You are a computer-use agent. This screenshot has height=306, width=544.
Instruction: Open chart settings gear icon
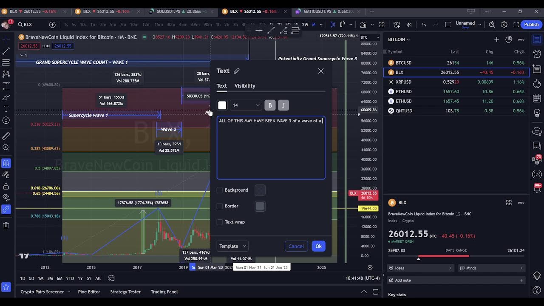click(504, 25)
